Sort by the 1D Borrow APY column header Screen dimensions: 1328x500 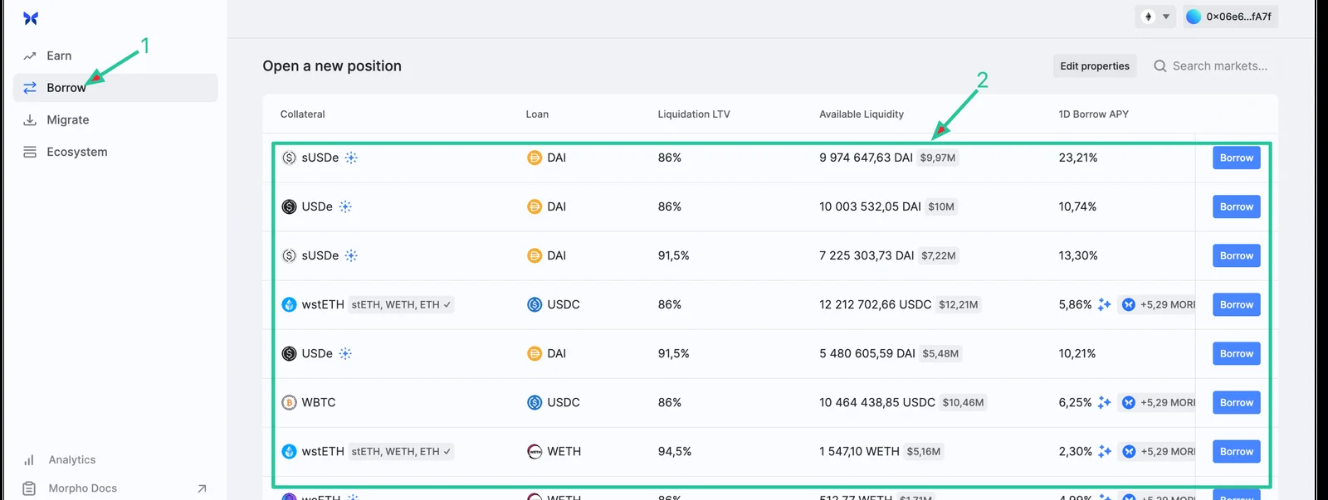[x=1093, y=114]
